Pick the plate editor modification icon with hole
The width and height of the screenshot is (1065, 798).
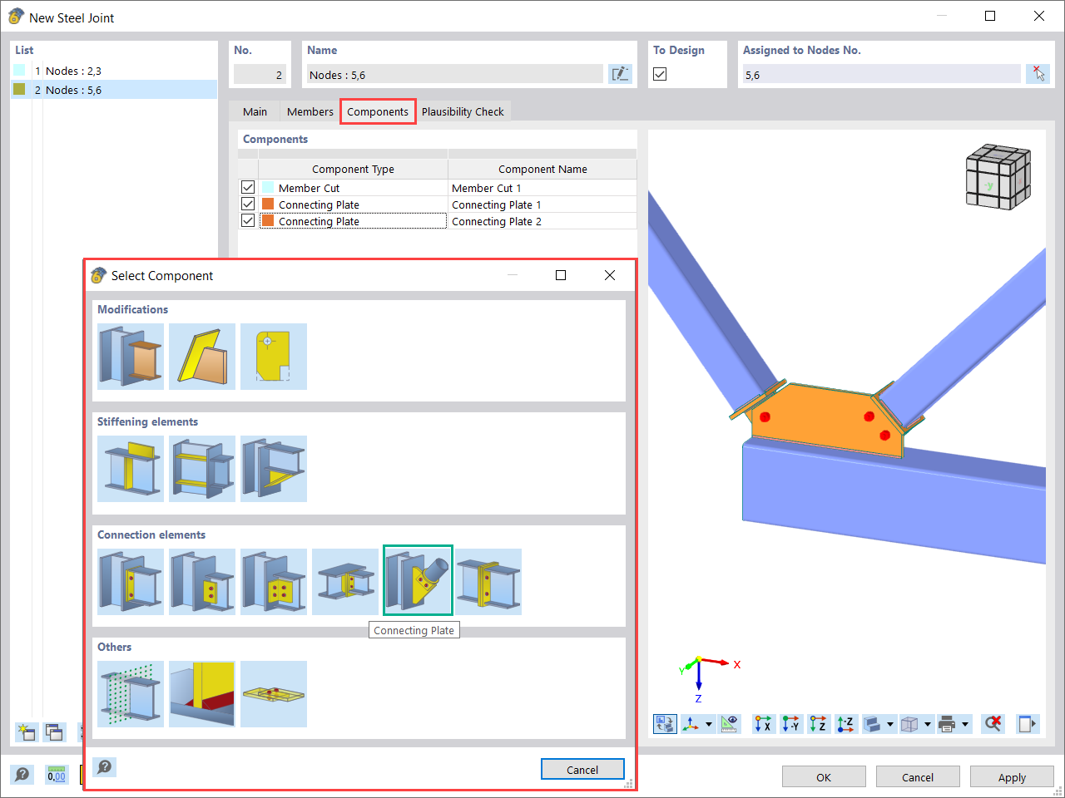coord(274,357)
